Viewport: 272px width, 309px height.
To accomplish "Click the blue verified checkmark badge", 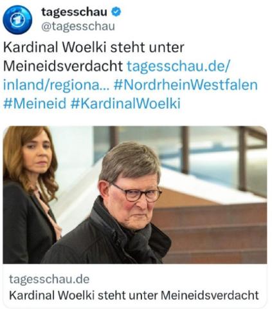I will (116, 12).
